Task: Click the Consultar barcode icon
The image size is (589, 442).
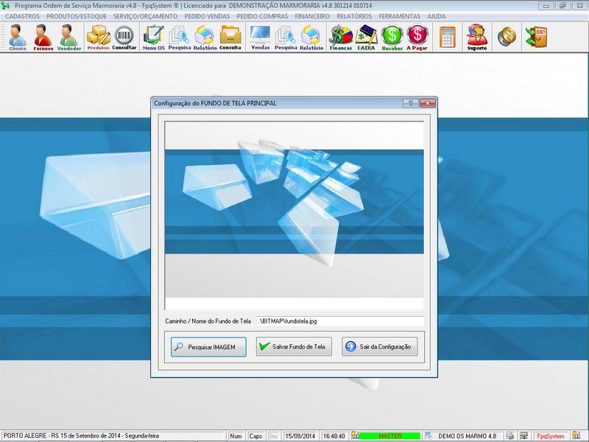Action: (124, 38)
